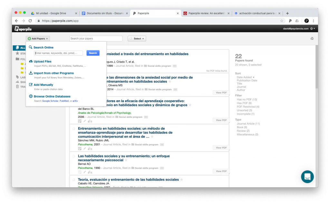This screenshot has height=203, width=330.
Task: Click the Paperpile extension icon in Chrome toolbar
Action: [290, 21]
